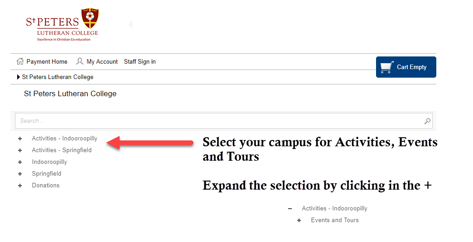The image size is (473, 242).
Task: Click the breadcrumb triangle before St Peters Lutheran College
Action: click(x=19, y=77)
